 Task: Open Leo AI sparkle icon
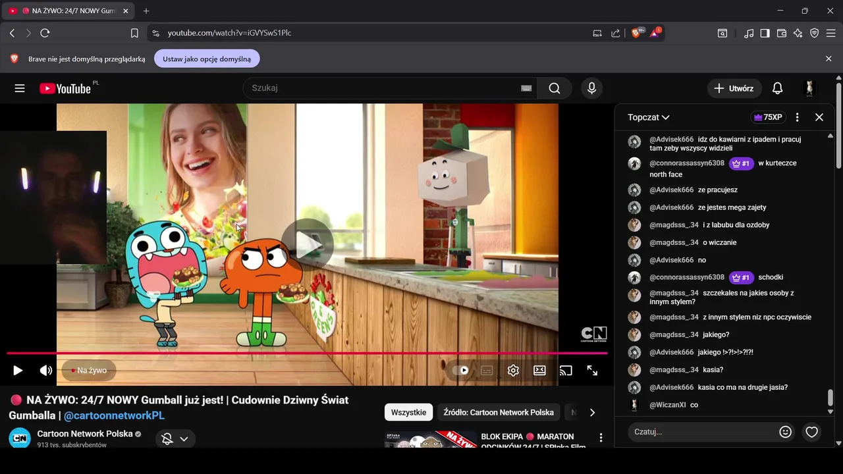(x=798, y=33)
